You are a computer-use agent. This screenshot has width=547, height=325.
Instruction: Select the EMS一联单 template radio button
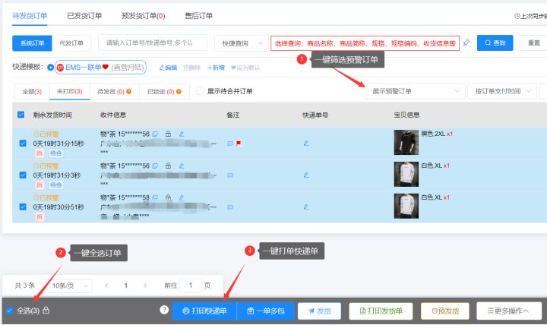[51, 68]
